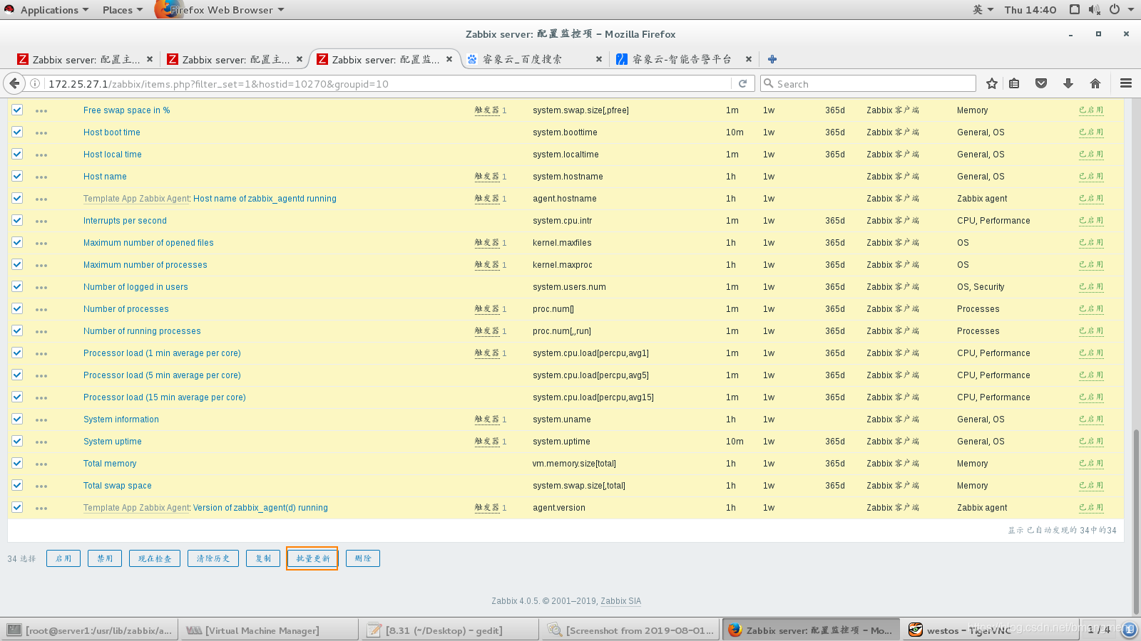
Task: Uncheck the Number of logged in users checkbox
Action: (x=17, y=286)
